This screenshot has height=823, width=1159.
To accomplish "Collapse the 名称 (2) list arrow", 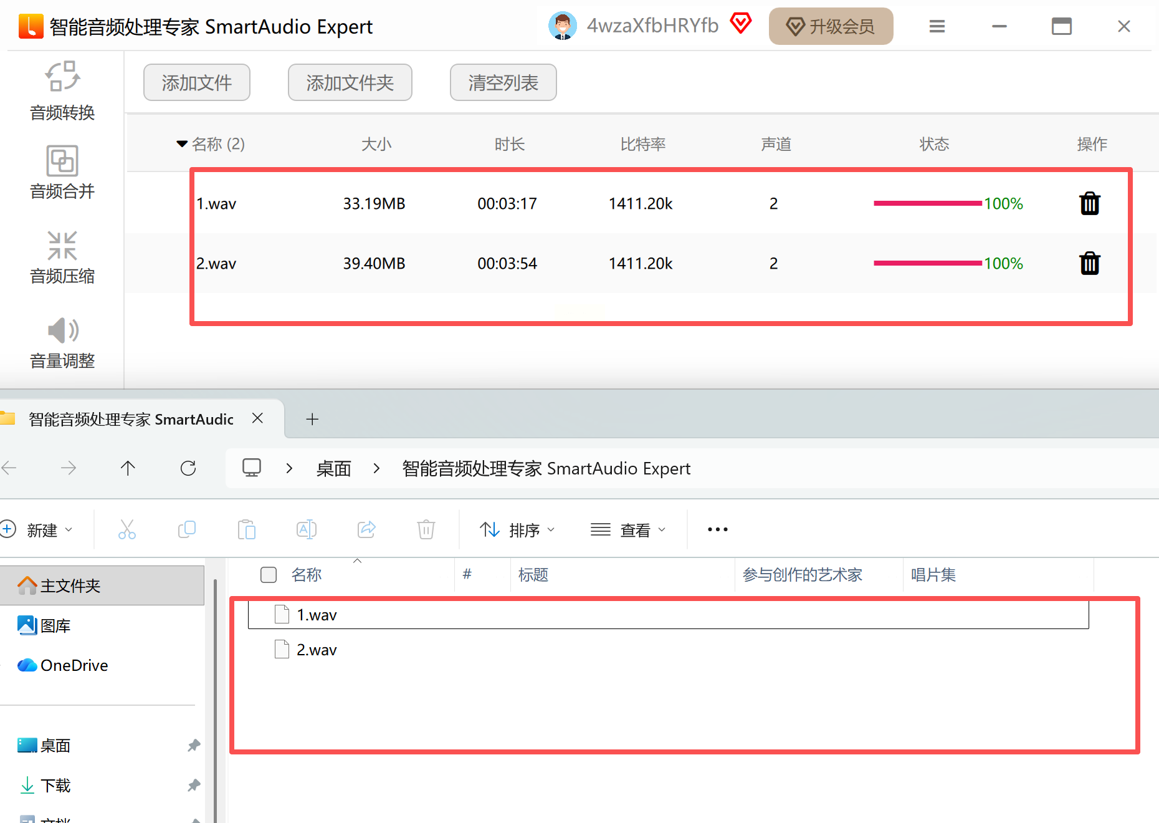I will (182, 144).
